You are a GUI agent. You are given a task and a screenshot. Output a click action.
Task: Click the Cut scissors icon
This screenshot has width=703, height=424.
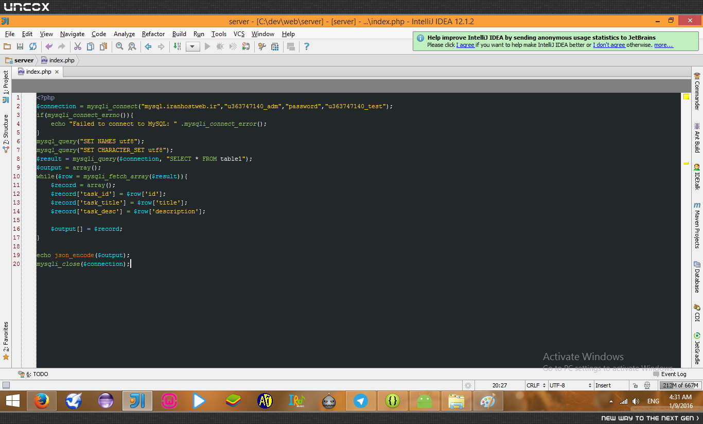tap(78, 46)
